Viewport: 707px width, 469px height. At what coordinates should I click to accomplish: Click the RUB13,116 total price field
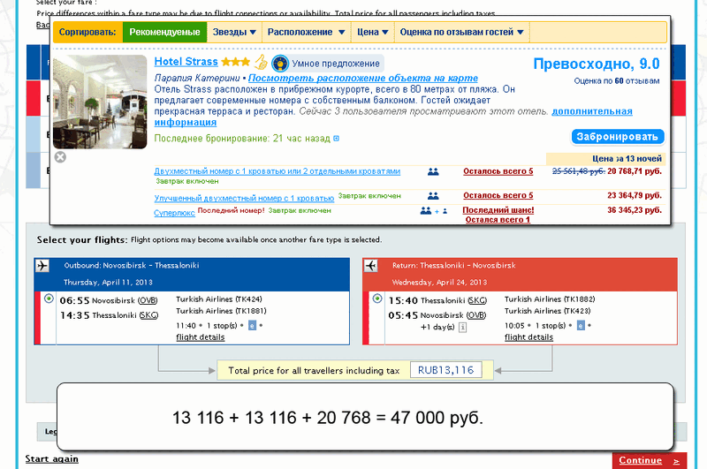point(445,370)
